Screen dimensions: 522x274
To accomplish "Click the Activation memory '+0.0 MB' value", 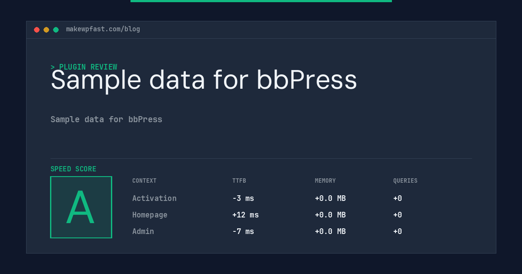I will [330, 198].
